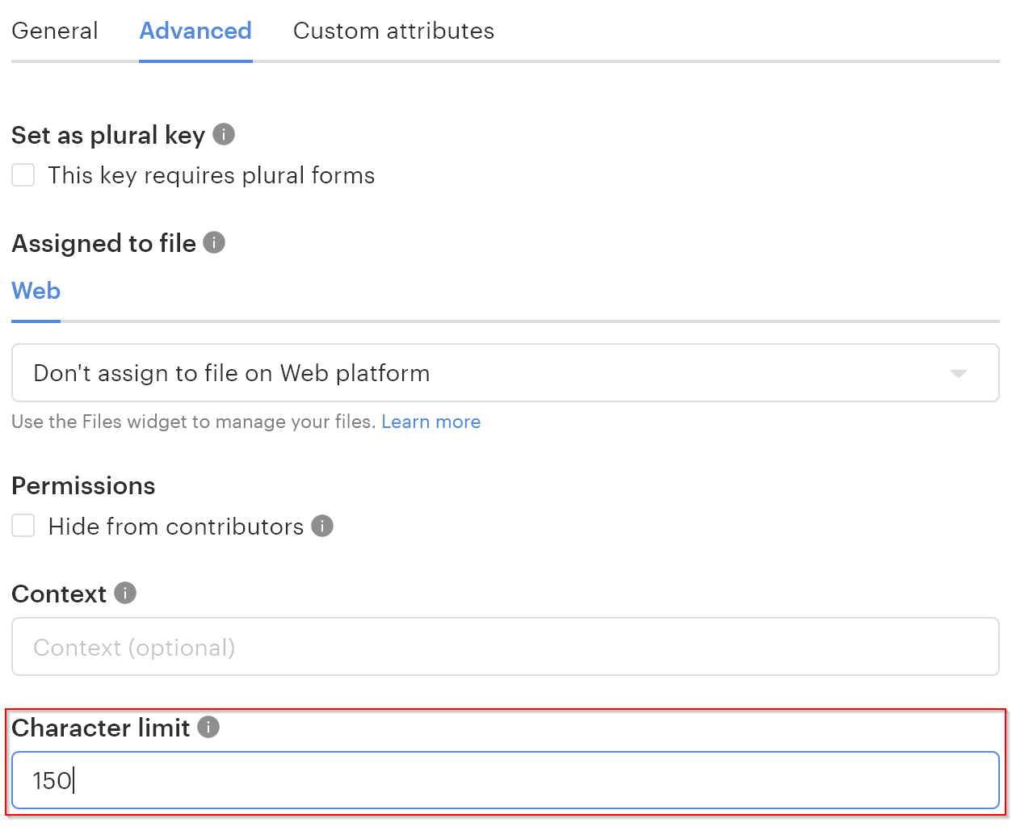
Task: Click info icon beside Context heading
Action: (125, 593)
